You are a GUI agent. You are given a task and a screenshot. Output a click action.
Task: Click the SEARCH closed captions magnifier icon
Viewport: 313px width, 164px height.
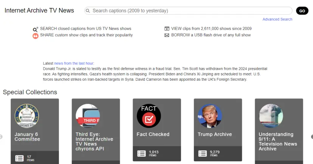pyautogui.click(x=35, y=29)
